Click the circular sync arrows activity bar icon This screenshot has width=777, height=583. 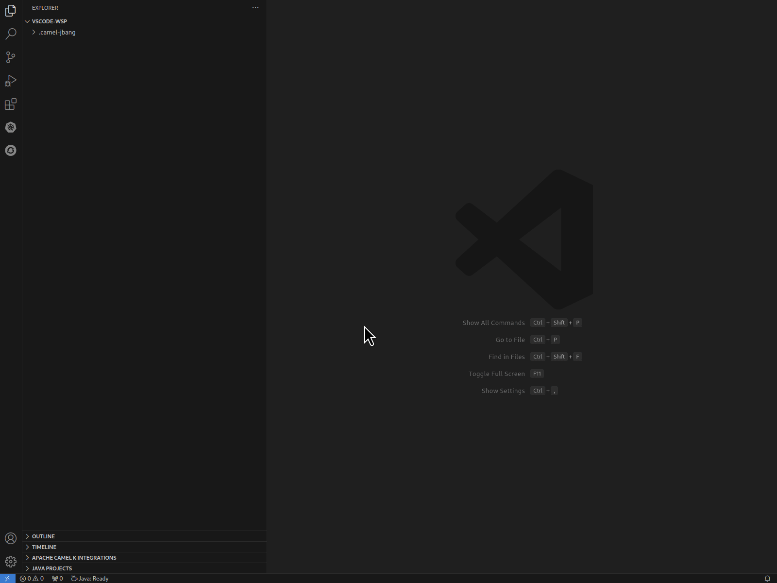[x=11, y=151]
